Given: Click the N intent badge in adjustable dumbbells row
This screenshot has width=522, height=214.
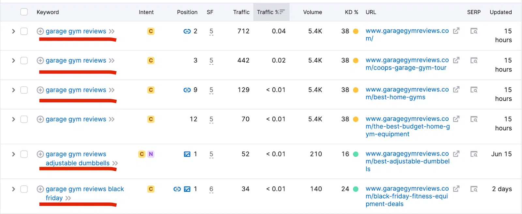Looking at the screenshot, I should click(x=151, y=154).
